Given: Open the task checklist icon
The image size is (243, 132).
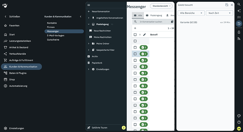Looking at the screenshot, I should [239, 17].
